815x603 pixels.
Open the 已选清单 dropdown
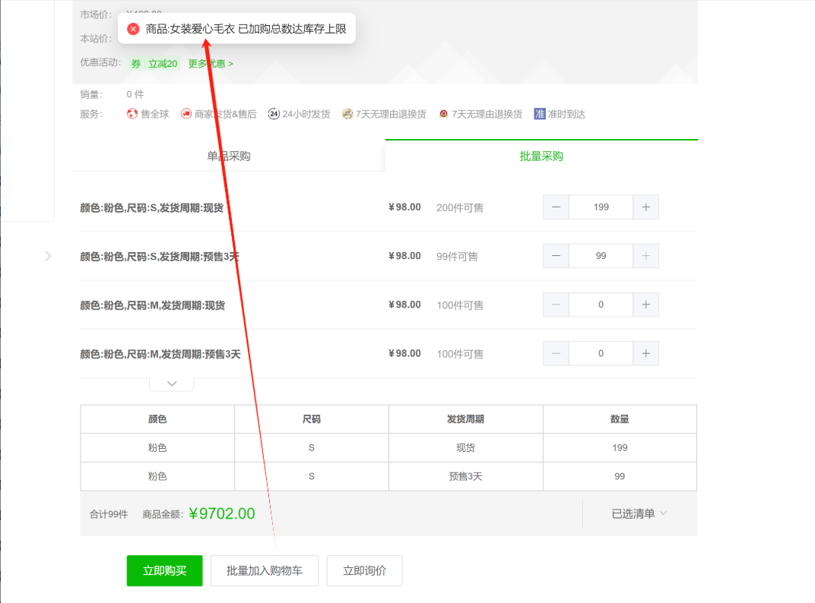tap(639, 513)
